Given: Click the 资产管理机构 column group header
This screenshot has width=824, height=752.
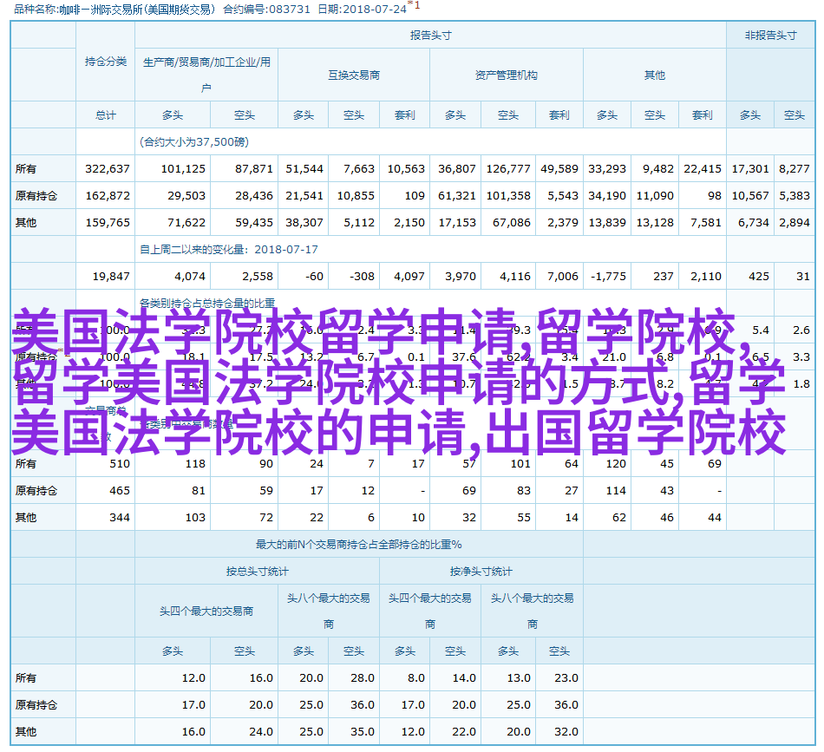Looking at the screenshot, I should pyautogui.click(x=506, y=75).
